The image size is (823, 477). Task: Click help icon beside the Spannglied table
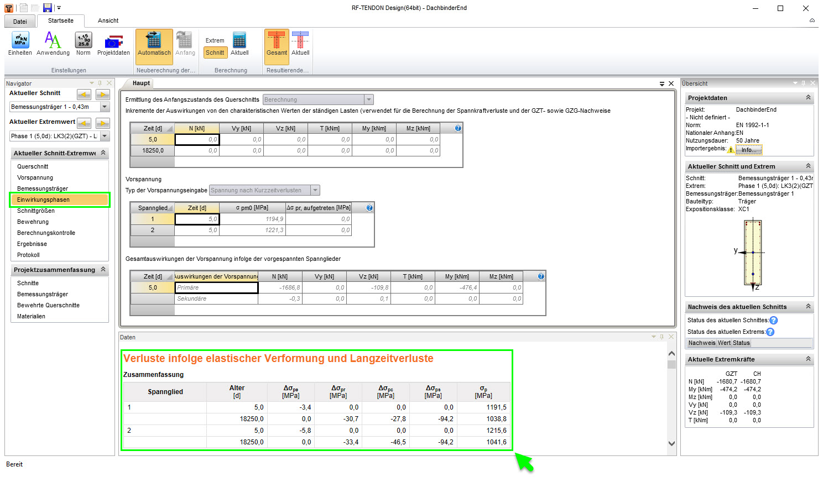click(x=369, y=208)
